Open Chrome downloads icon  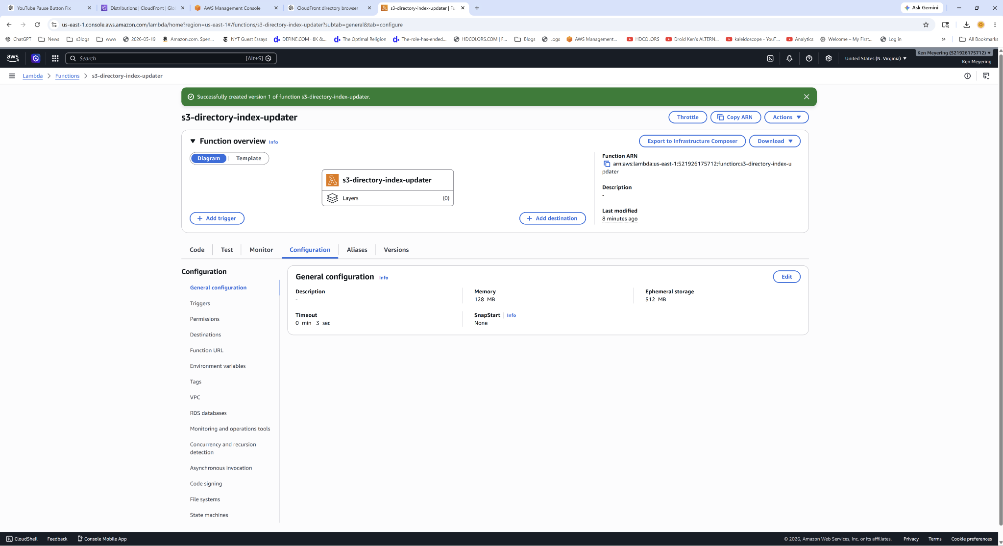pyautogui.click(x=966, y=24)
